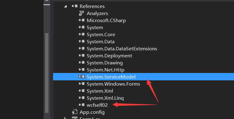234x119 pixels.
Task: Select the System.Windows.Forms reference
Action: coord(113,84)
